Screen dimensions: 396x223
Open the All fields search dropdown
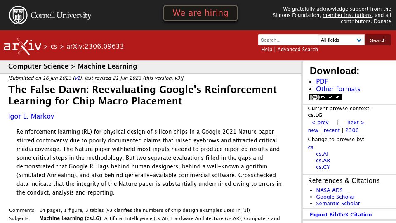point(341,40)
